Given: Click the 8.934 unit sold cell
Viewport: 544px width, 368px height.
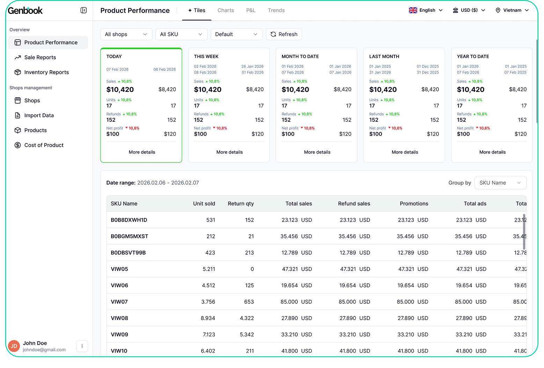Looking at the screenshot, I should 208,318.
